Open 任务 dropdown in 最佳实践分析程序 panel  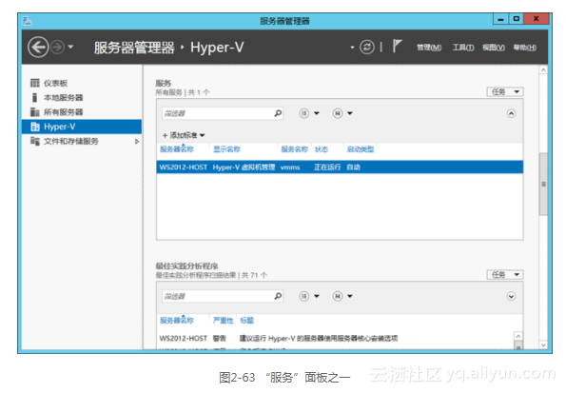(505, 274)
